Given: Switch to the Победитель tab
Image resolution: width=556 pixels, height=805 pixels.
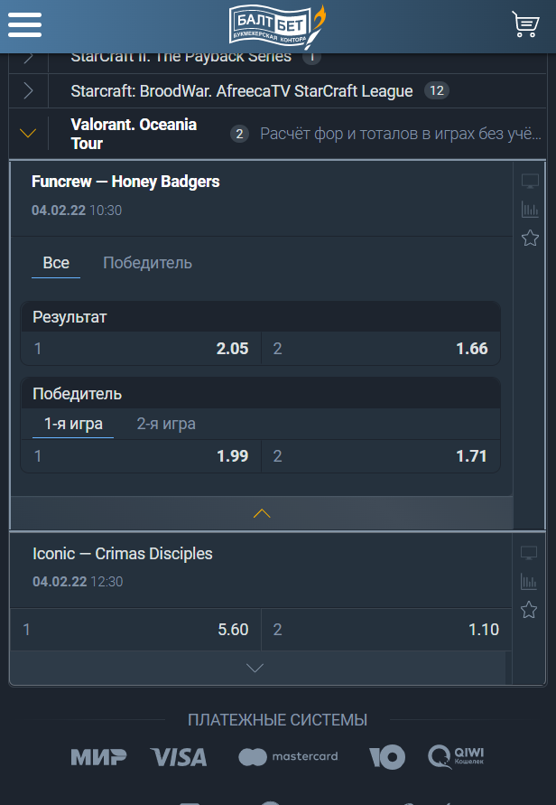Looking at the screenshot, I should [147, 263].
